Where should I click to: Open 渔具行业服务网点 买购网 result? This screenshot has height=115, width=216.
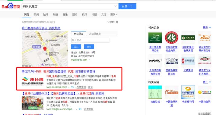[x=63, y=93]
